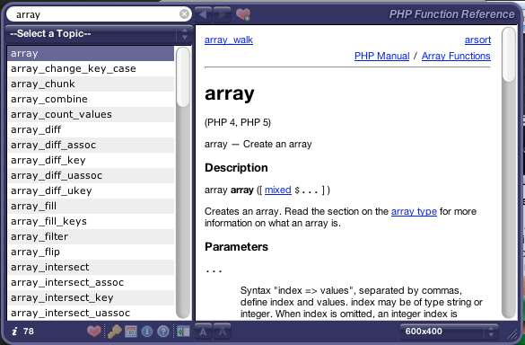Select array_diff_assoc in the list
Screen dimensions: 525x345
(91, 145)
